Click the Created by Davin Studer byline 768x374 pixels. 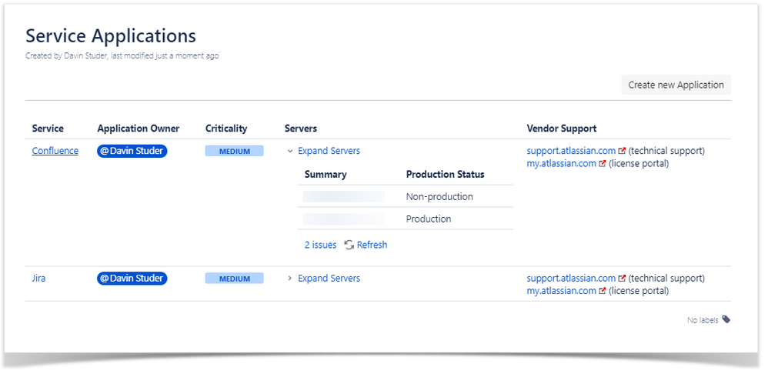(122, 56)
